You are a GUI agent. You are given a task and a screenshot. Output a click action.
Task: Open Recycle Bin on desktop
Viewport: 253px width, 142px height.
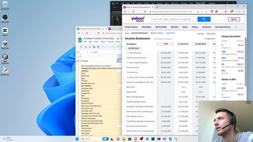click(5, 5)
